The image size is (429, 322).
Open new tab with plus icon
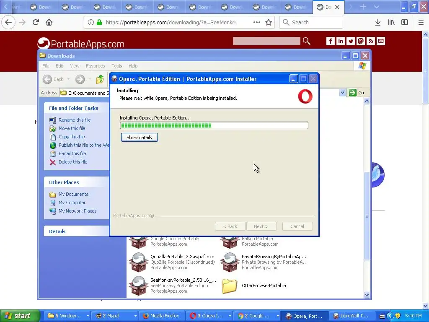363,7
